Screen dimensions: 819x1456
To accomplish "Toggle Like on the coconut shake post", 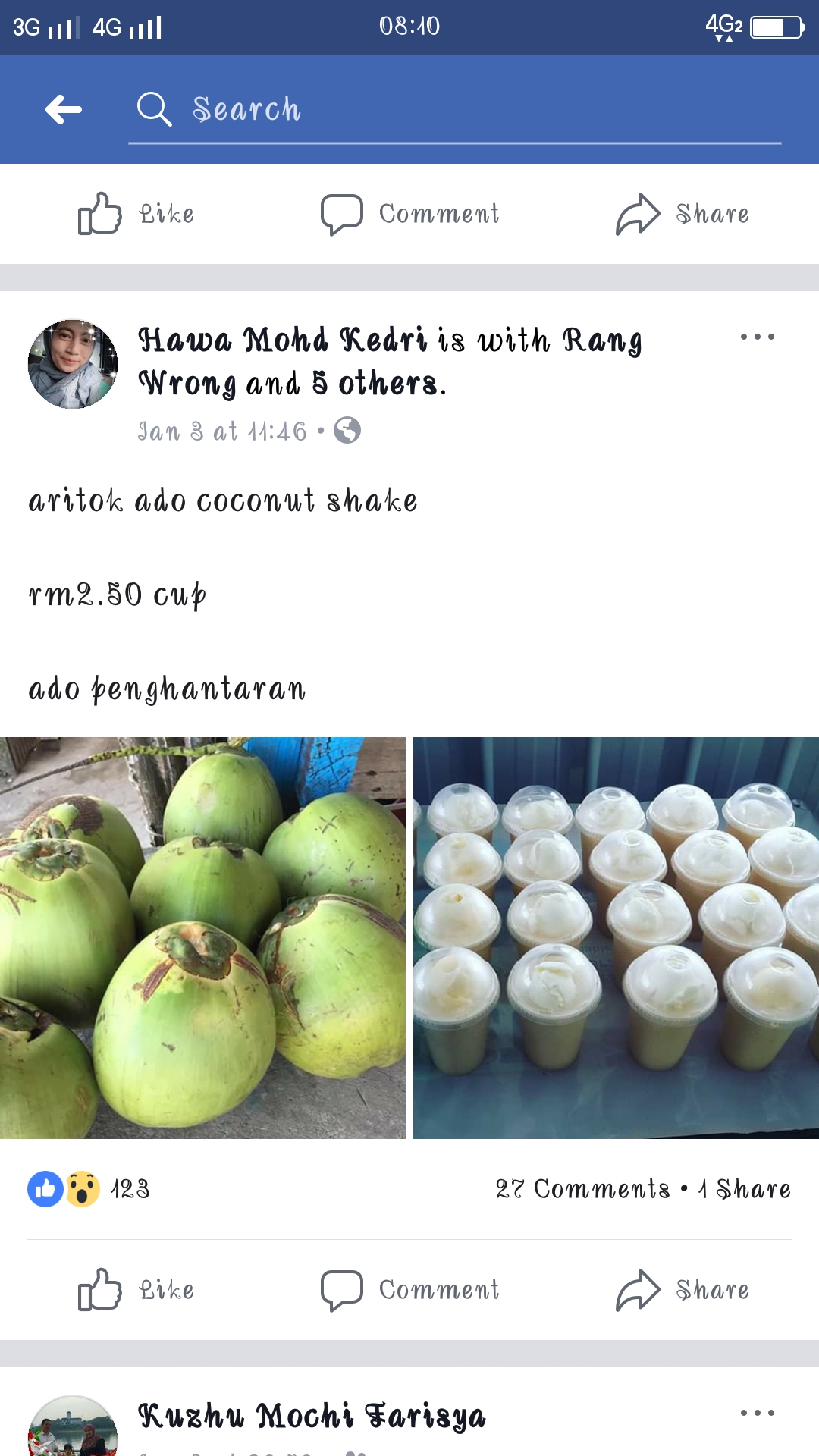I will click(x=136, y=1290).
